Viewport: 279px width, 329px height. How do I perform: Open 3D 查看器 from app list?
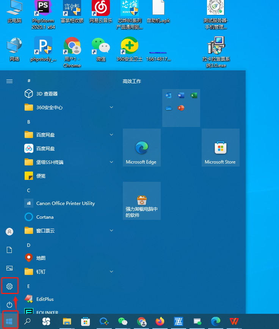point(47,94)
